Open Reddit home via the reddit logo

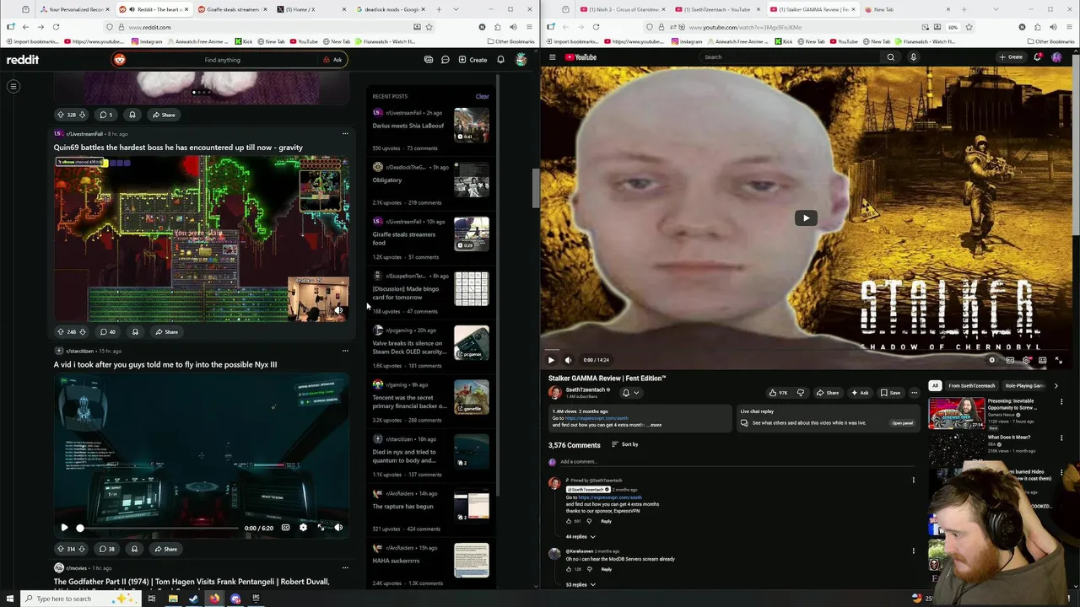(23, 60)
